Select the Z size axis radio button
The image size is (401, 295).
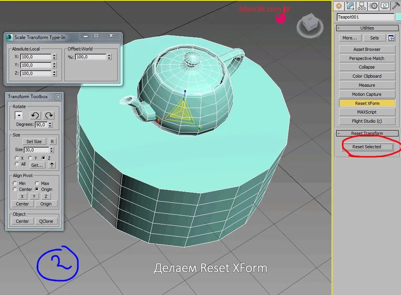[43, 158]
